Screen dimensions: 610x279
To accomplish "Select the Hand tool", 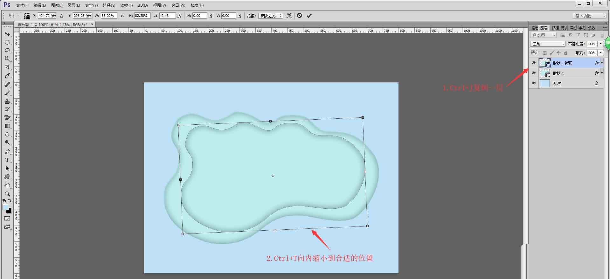I will (x=7, y=185).
